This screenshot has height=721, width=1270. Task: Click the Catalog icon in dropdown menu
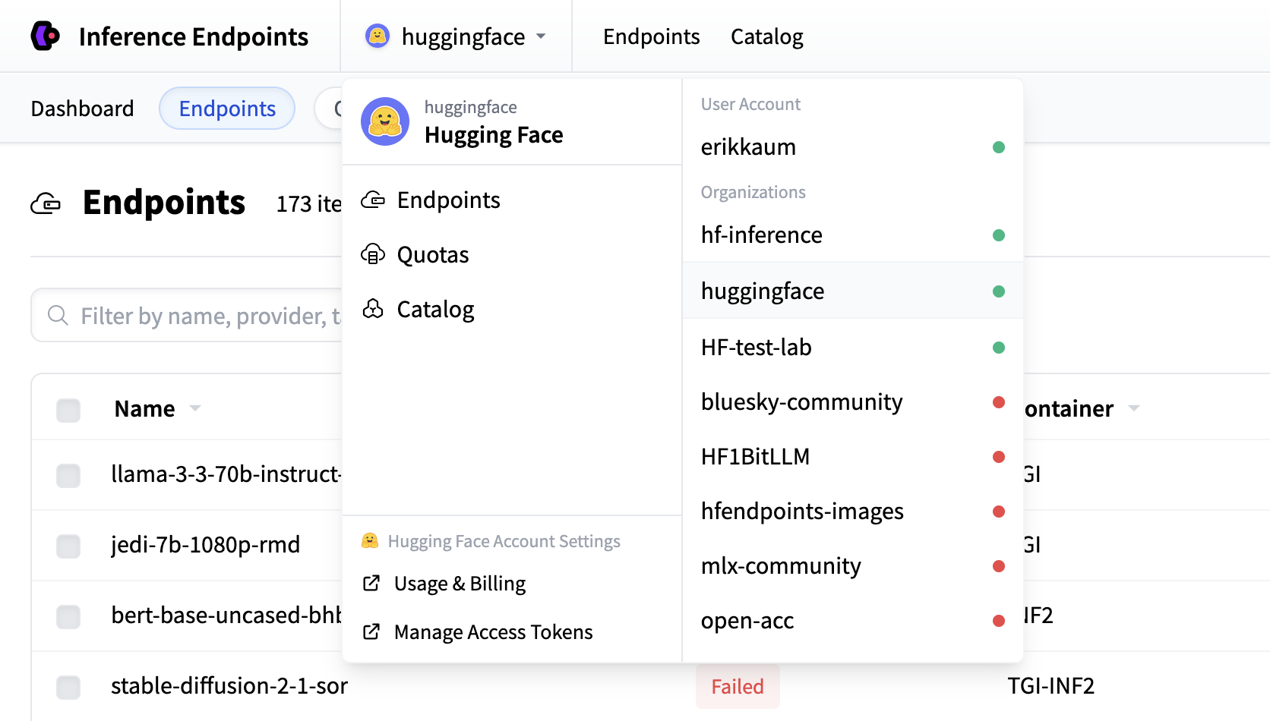click(x=373, y=309)
